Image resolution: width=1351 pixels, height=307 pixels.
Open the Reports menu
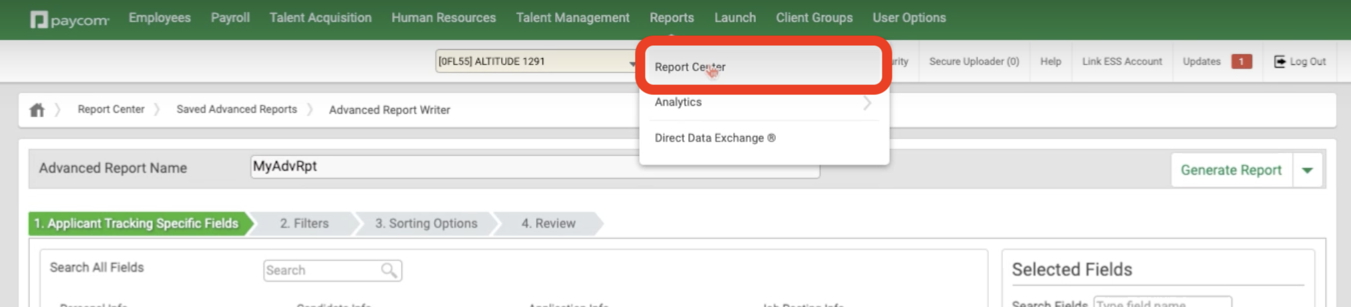click(672, 18)
